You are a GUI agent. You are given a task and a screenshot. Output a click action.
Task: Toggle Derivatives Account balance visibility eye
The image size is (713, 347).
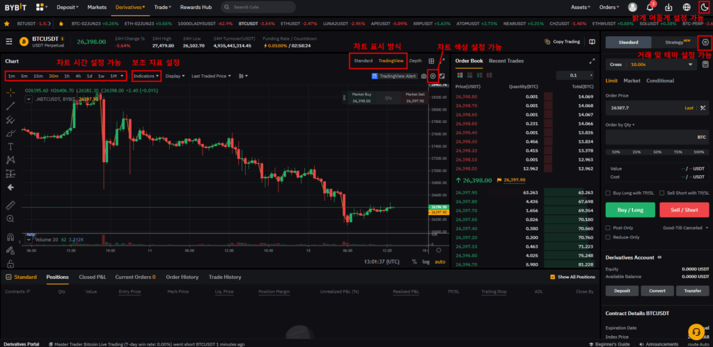(x=659, y=257)
